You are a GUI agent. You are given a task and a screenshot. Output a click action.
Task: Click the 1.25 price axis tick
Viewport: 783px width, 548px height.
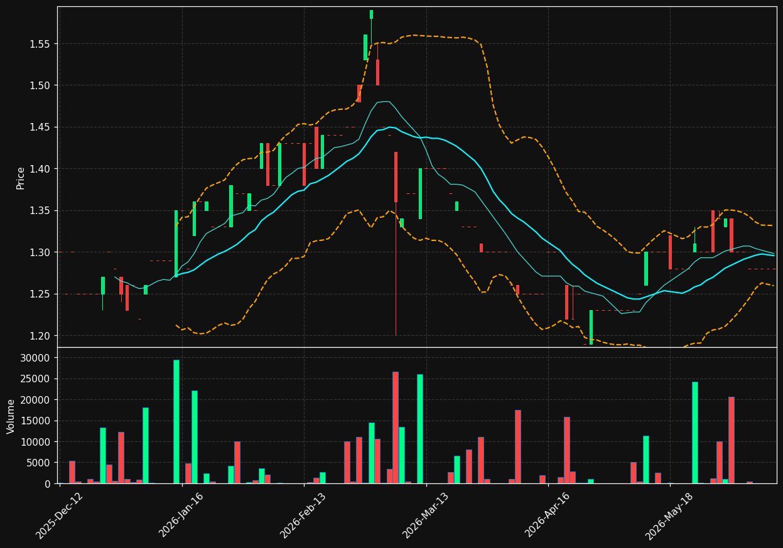click(x=40, y=294)
